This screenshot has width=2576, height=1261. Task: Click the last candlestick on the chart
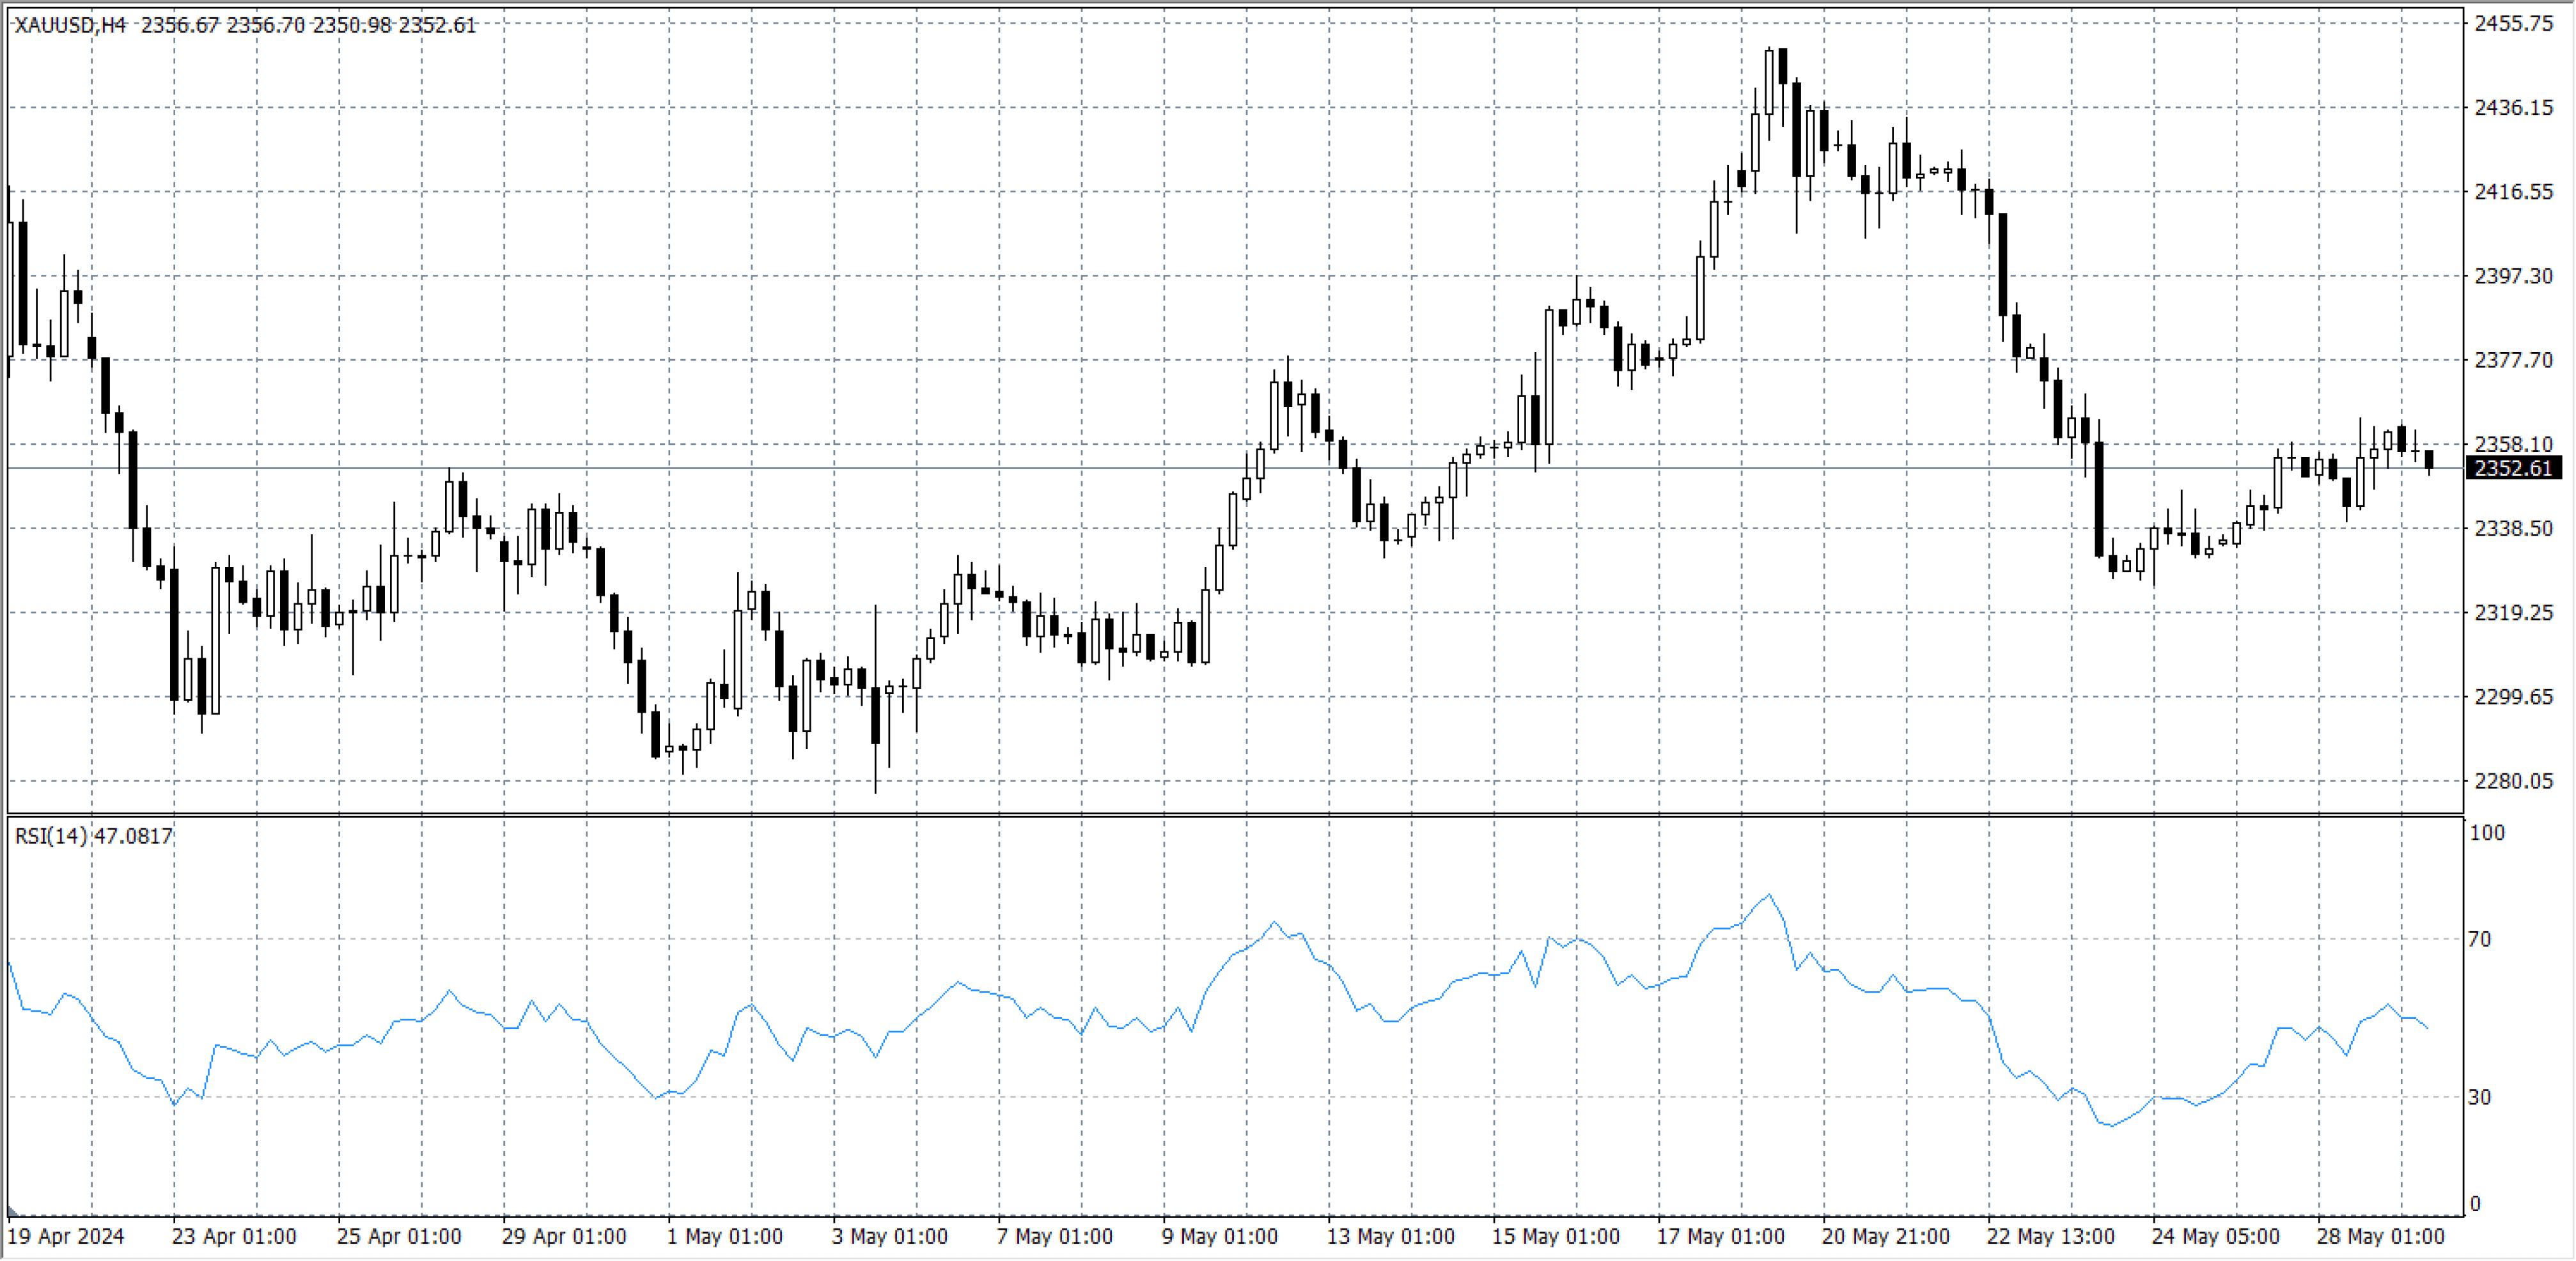2429,459
